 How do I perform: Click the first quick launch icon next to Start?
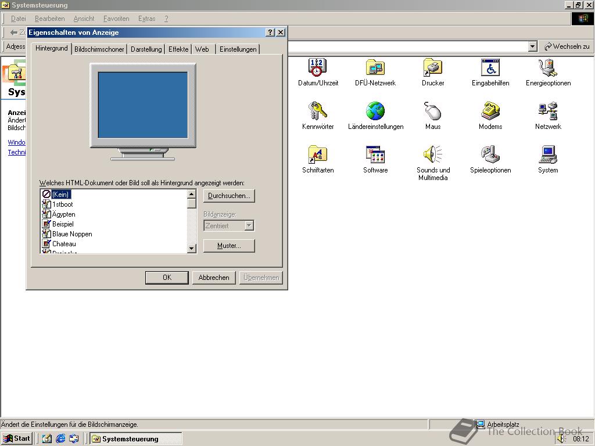click(46, 438)
